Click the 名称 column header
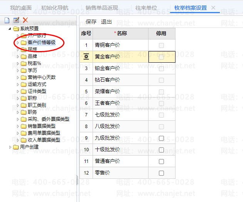The image size is (243, 202). [121, 33]
